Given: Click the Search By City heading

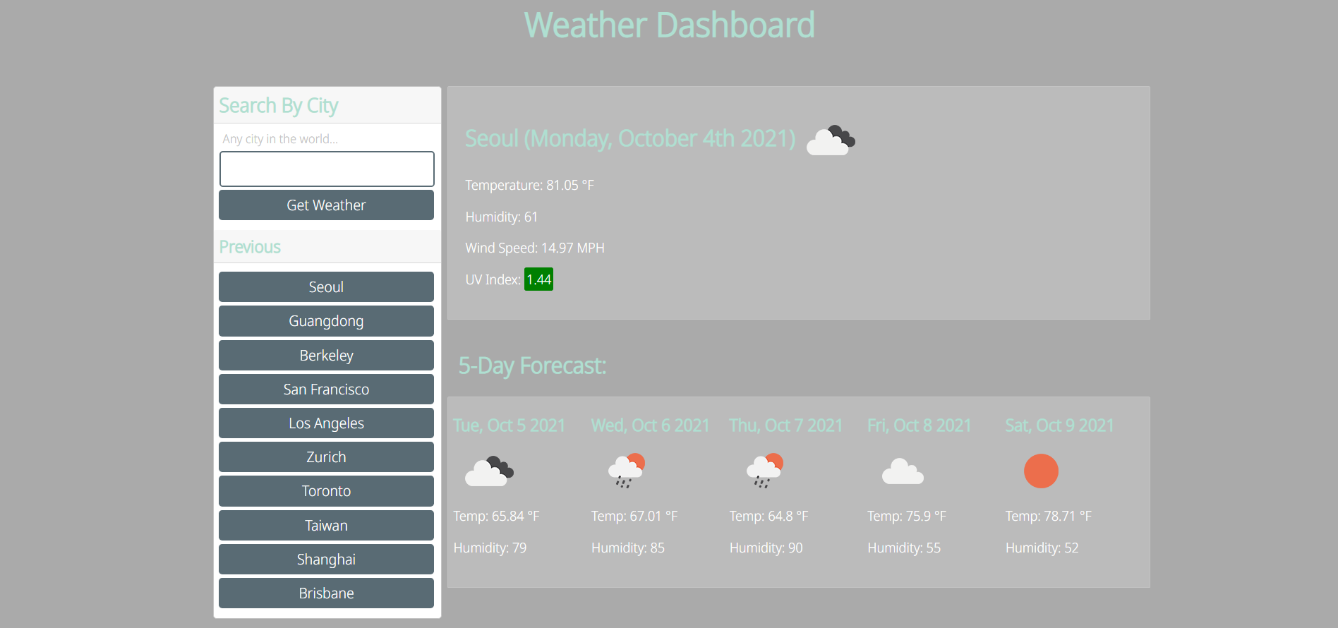Looking at the screenshot, I should click(279, 106).
